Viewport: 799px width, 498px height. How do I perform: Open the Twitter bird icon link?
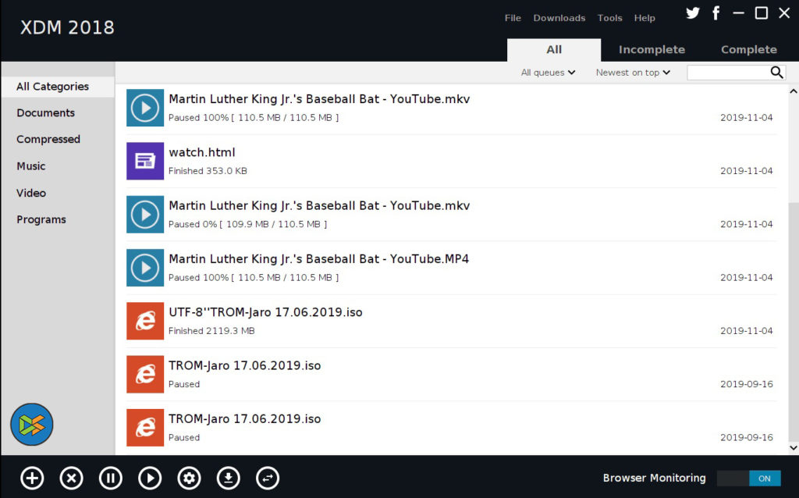click(x=692, y=13)
